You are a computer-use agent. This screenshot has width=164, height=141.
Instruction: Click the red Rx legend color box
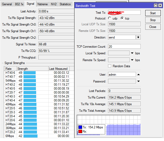[x=80, y=131]
